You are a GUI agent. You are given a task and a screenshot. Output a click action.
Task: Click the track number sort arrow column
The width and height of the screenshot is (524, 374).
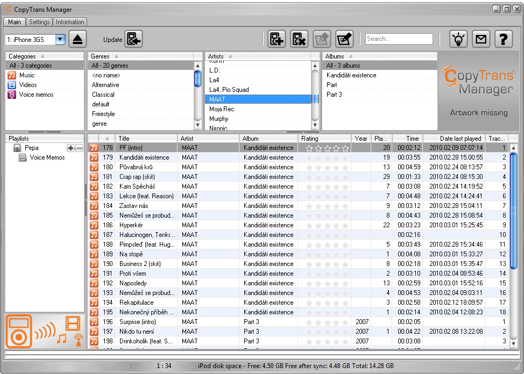coord(107,138)
